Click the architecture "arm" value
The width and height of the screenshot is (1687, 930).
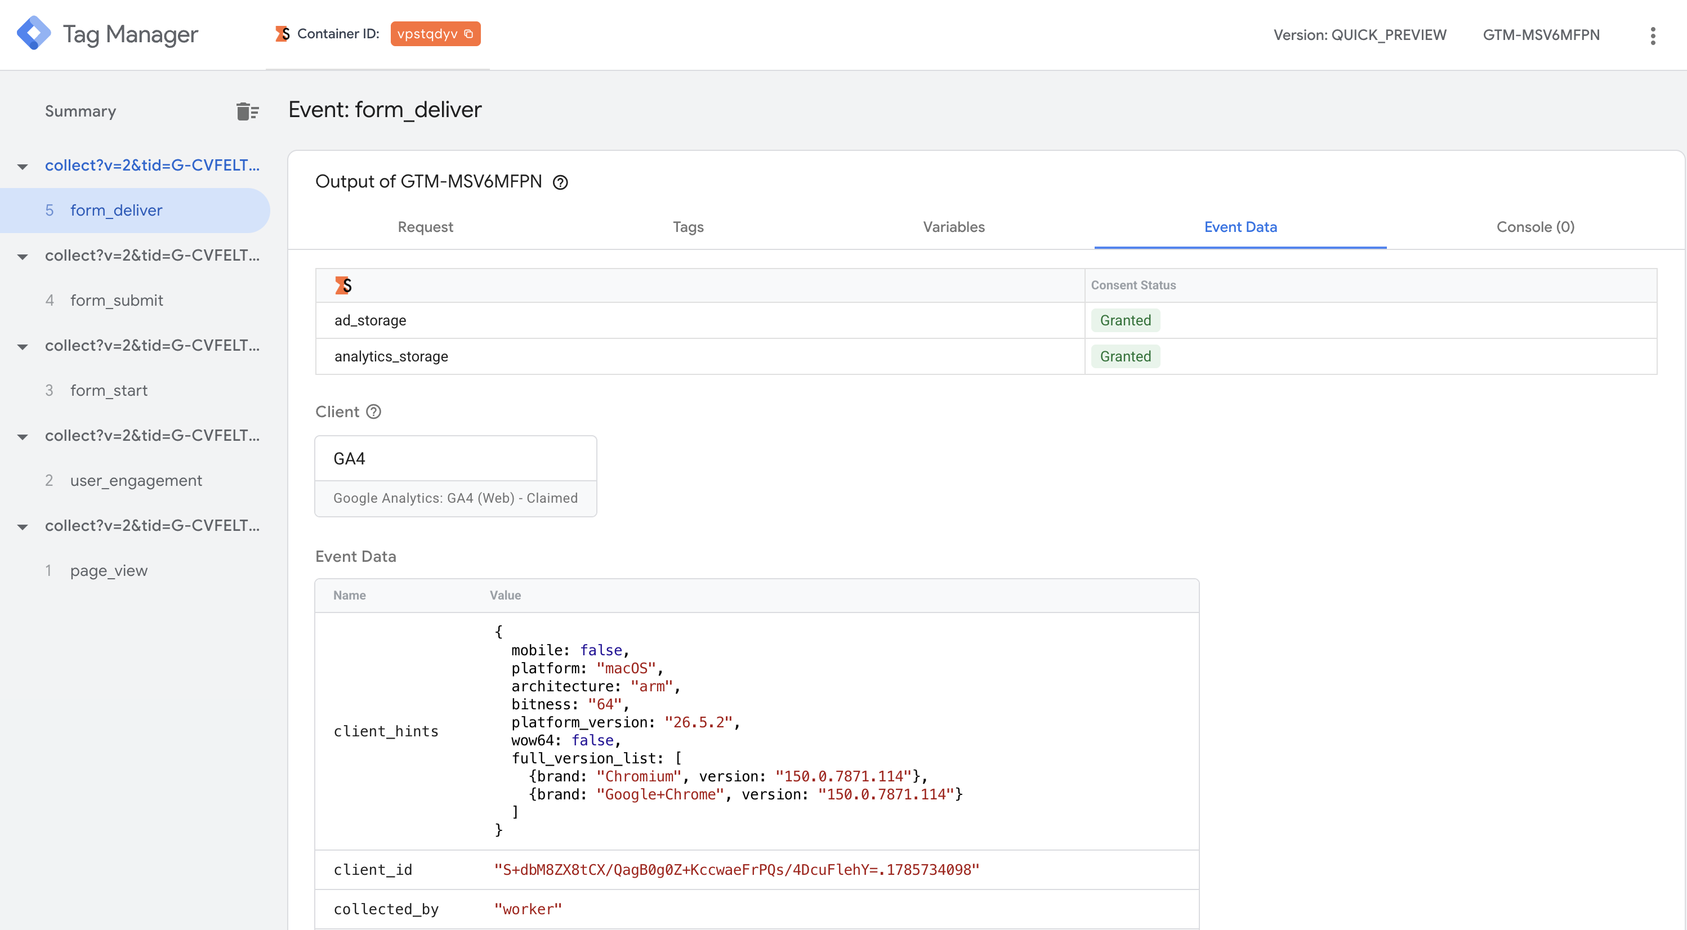(x=651, y=686)
